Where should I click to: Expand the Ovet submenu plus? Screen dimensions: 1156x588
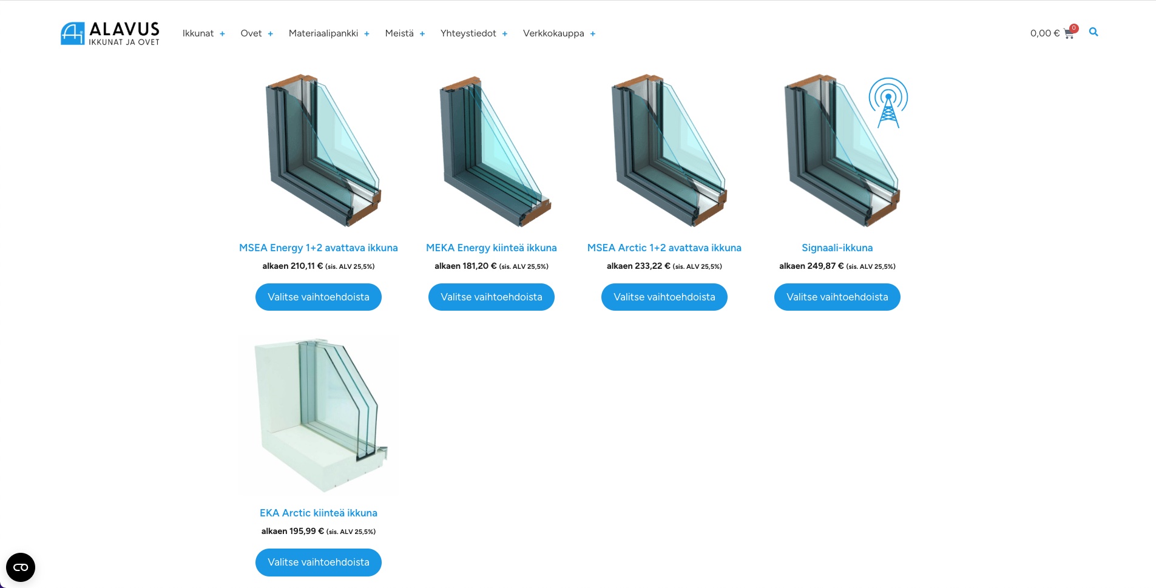click(x=270, y=34)
